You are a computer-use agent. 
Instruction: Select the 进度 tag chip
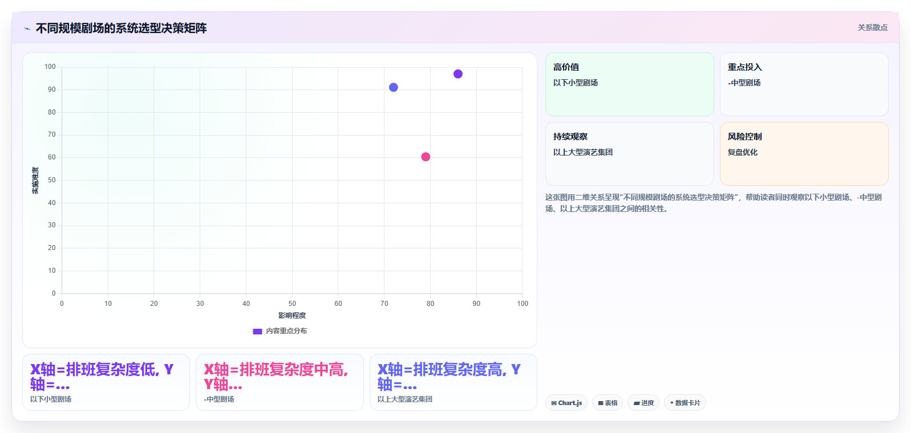coord(643,403)
